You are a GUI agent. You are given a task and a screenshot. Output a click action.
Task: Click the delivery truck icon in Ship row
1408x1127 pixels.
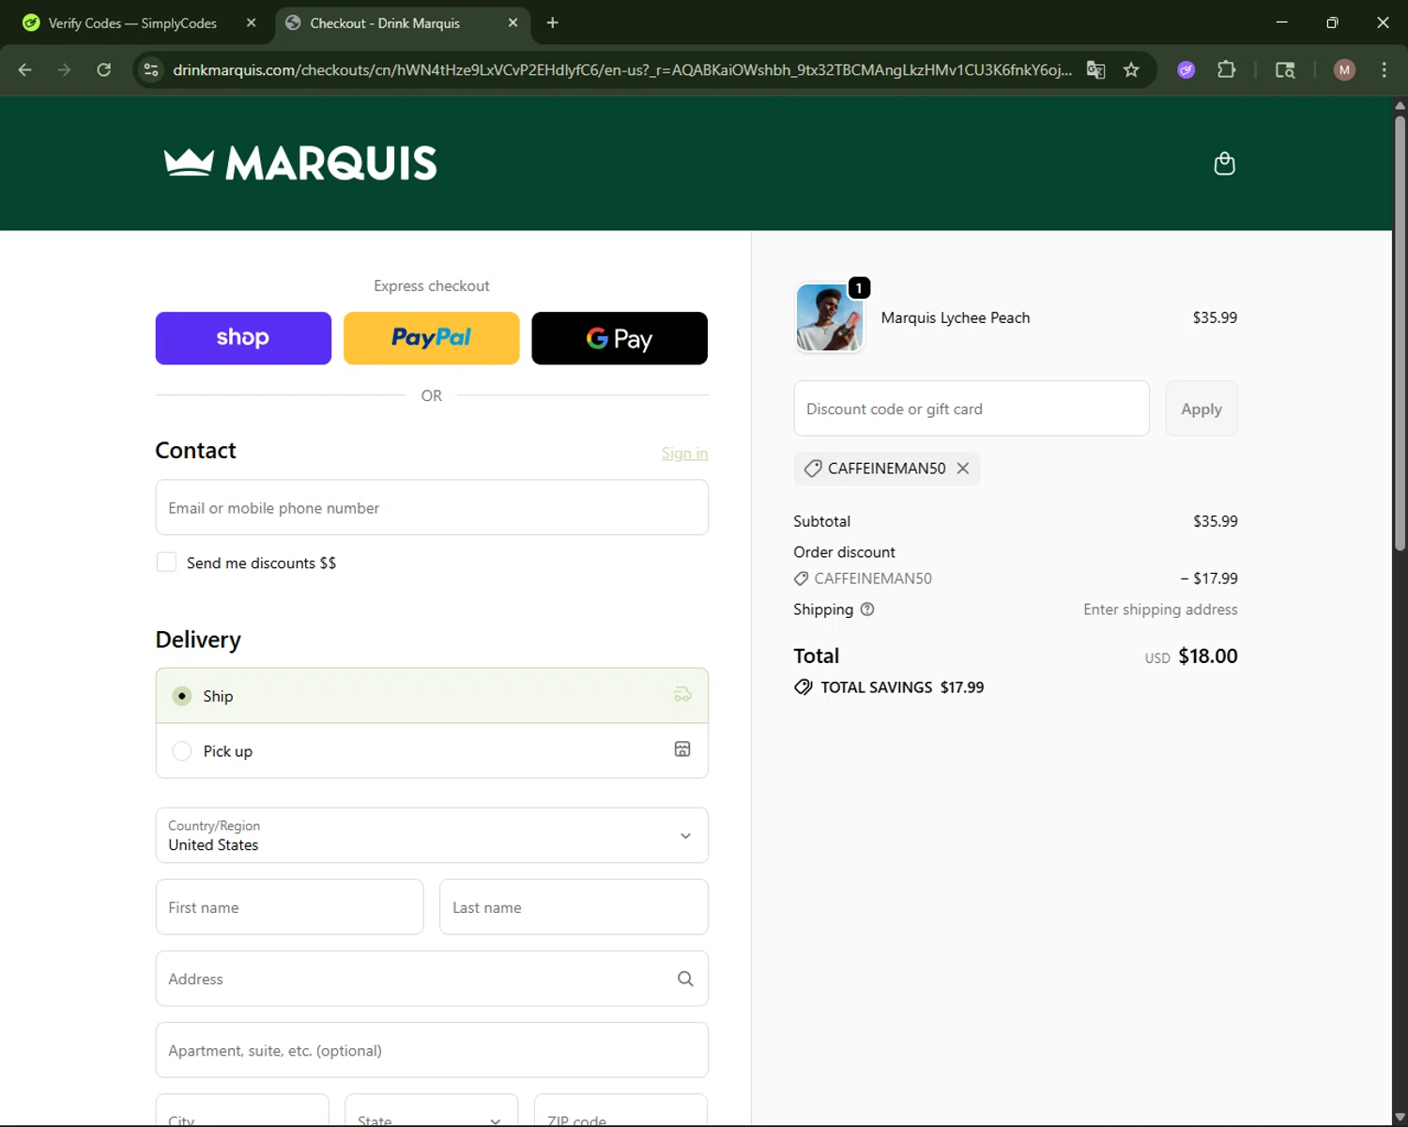[682, 695]
